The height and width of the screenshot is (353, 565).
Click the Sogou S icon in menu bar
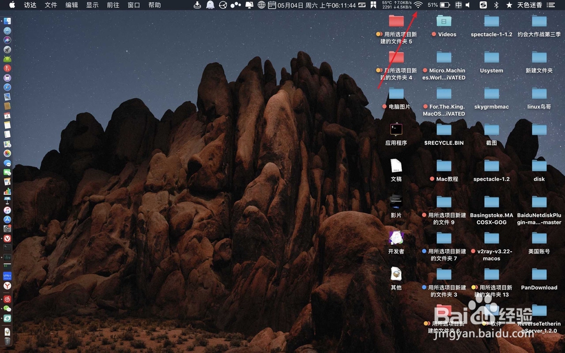pyautogui.click(x=483, y=5)
